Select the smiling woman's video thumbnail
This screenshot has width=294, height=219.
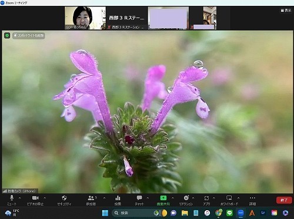85,18
